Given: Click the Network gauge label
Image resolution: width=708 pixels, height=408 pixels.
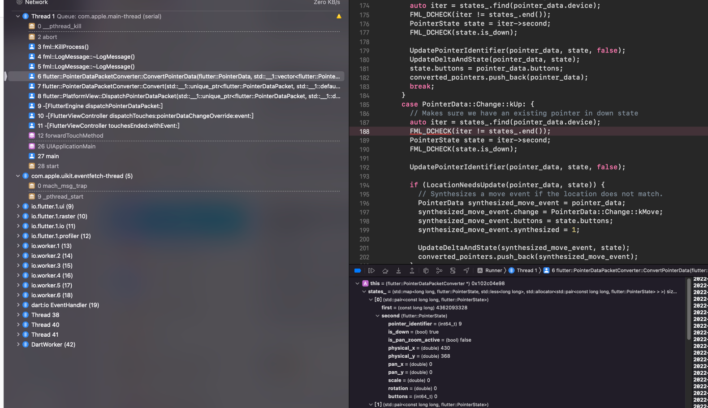Looking at the screenshot, I should (36, 2).
